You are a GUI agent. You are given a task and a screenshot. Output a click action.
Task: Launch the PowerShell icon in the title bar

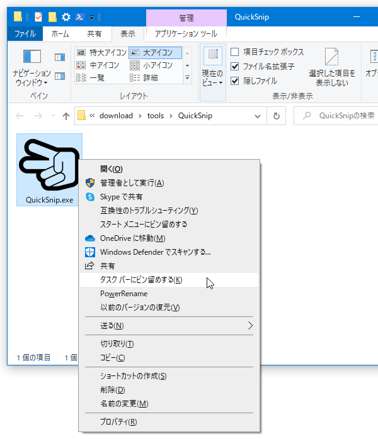(x=80, y=18)
